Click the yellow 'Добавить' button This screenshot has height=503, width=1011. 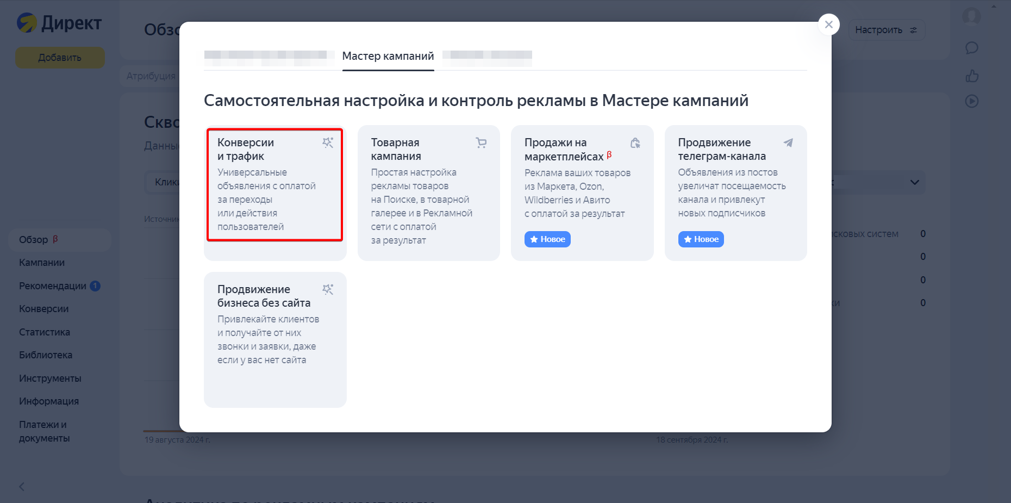(60, 57)
